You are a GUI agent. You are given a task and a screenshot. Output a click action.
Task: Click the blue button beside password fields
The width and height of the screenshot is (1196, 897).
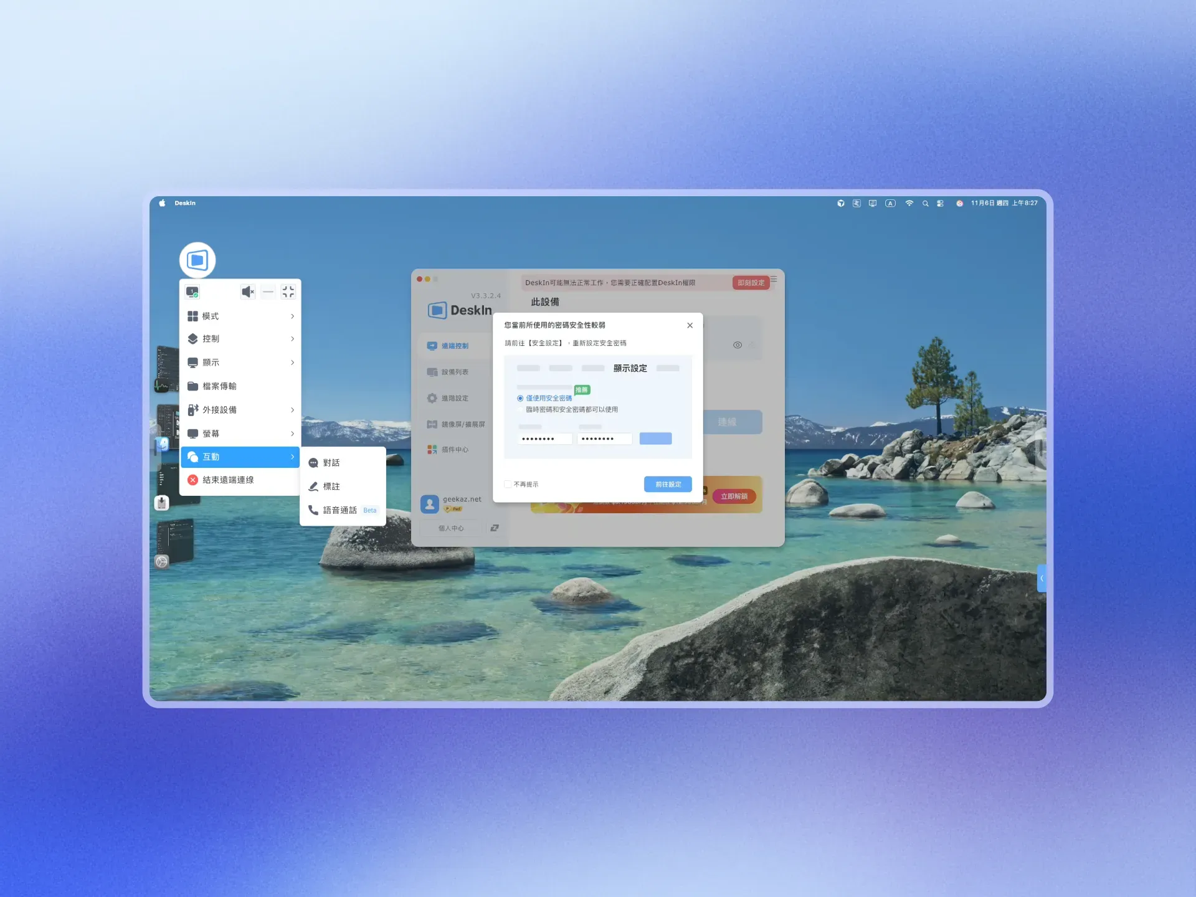[655, 439]
